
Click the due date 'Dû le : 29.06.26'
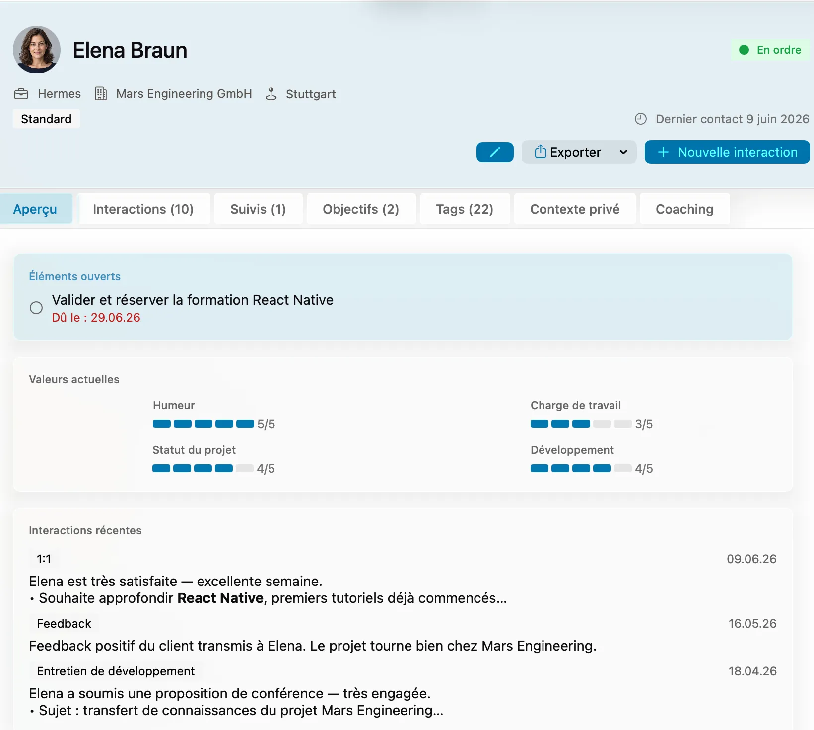[96, 318]
